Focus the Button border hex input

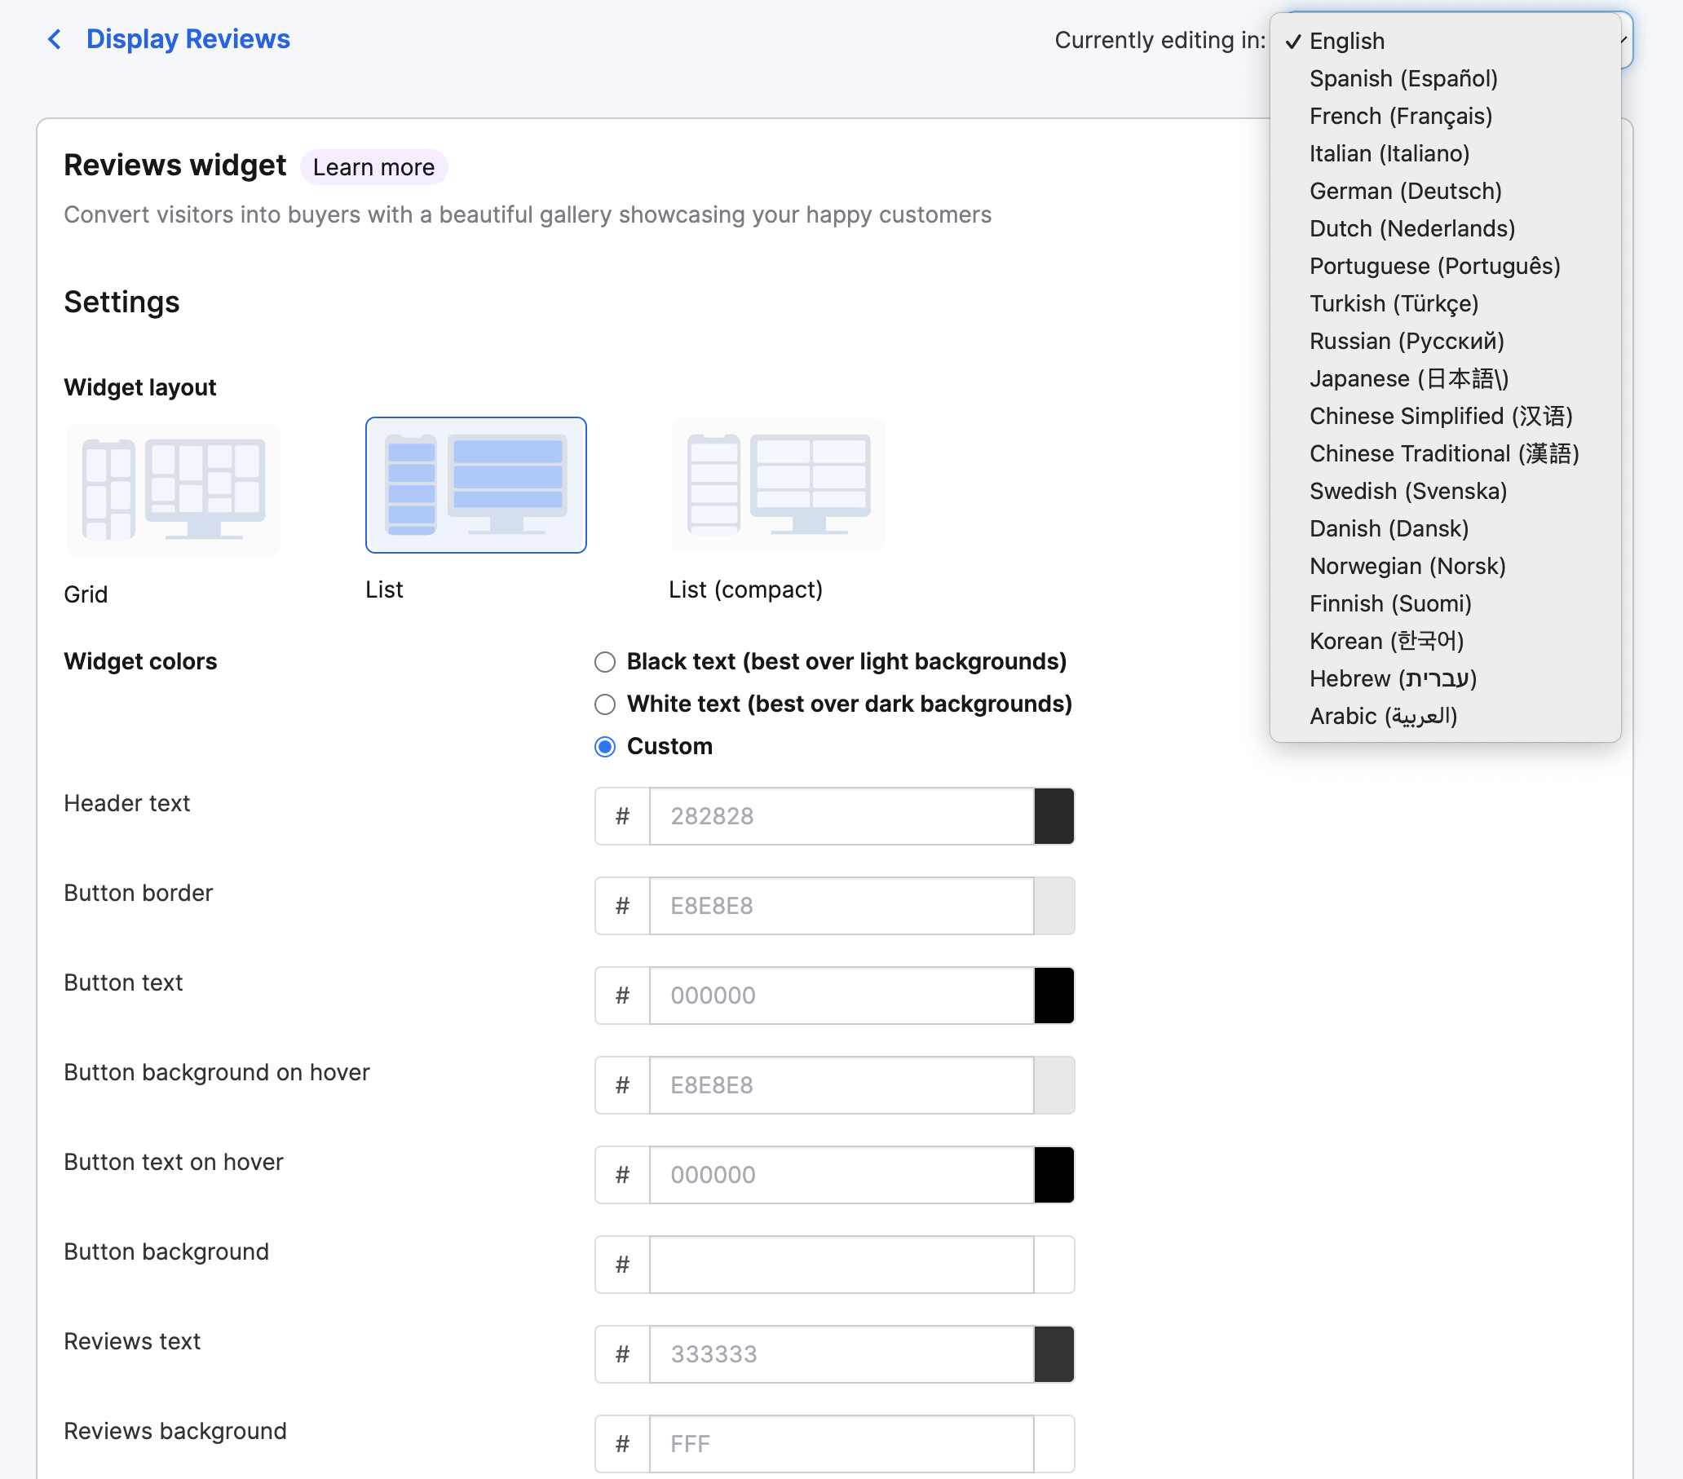[841, 906]
